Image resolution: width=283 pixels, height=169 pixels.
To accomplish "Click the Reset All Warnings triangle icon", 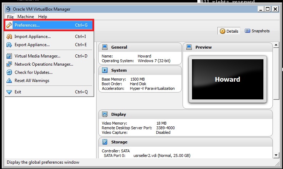I will (9, 81).
